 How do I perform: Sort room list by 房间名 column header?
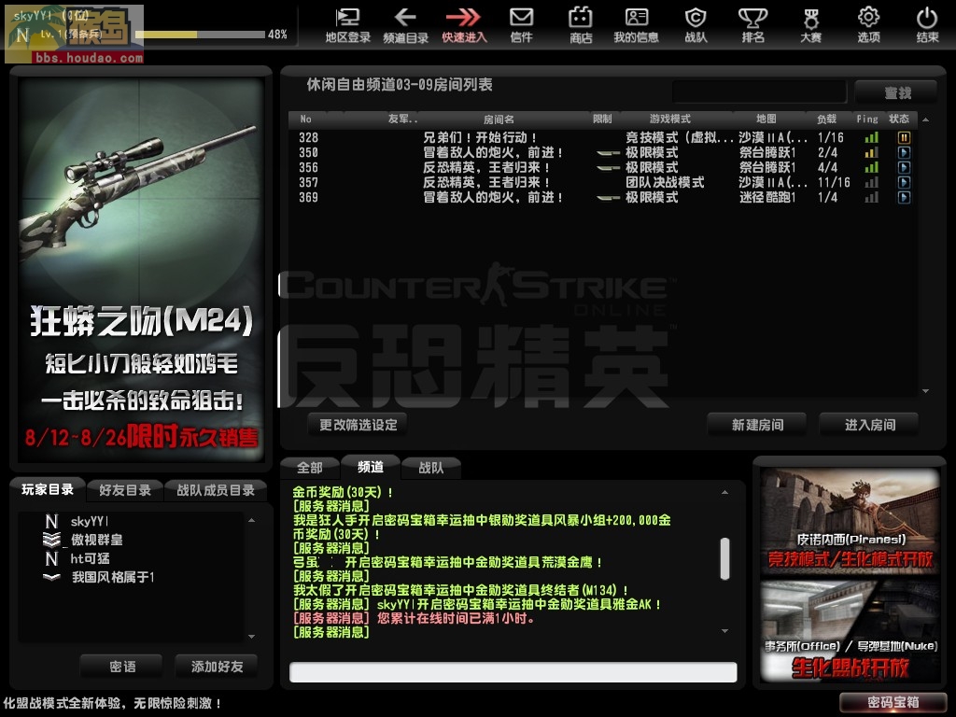[x=499, y=119]
